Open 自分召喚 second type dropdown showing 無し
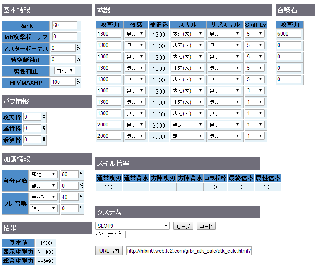 pos(44,186)
